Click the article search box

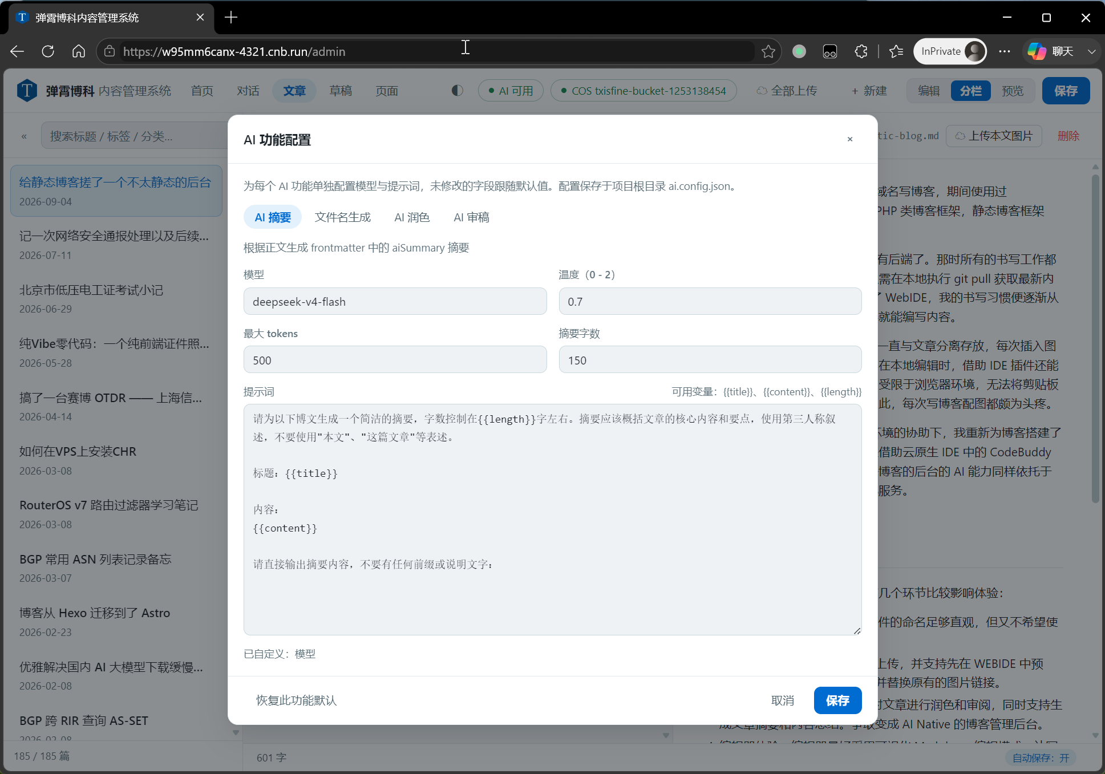[135, 136]
